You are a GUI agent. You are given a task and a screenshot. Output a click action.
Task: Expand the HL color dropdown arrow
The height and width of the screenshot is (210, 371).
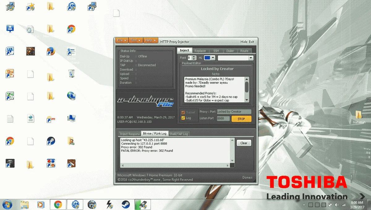213,58
